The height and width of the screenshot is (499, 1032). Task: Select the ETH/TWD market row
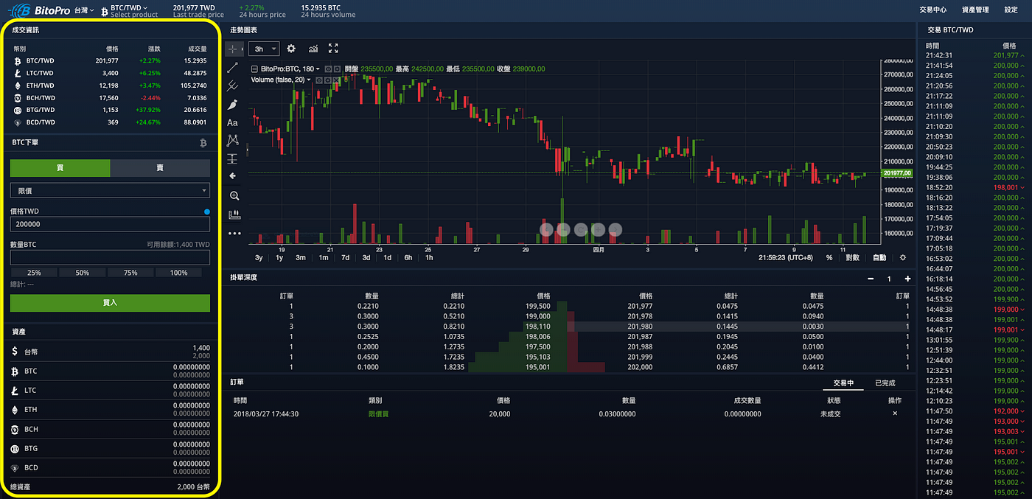tap(110, 86)
